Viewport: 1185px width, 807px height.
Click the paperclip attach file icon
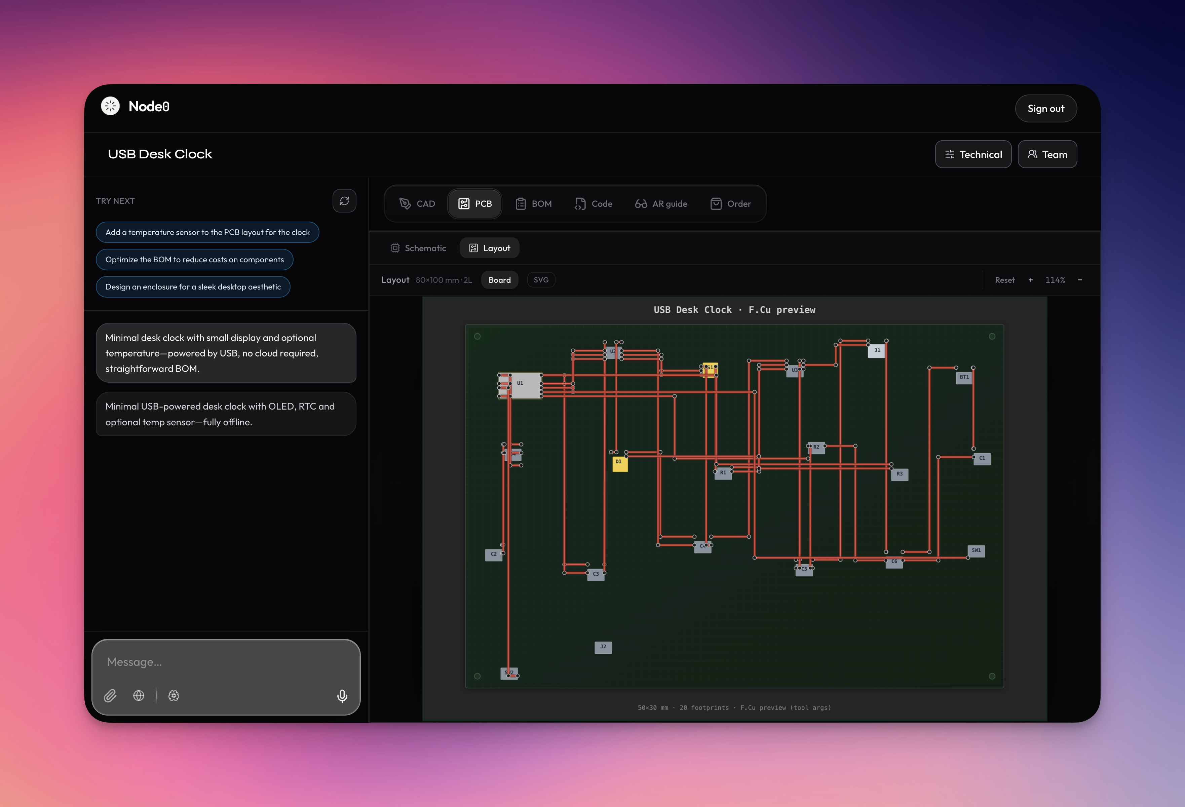pyautogui.click(x=110, y=695)
